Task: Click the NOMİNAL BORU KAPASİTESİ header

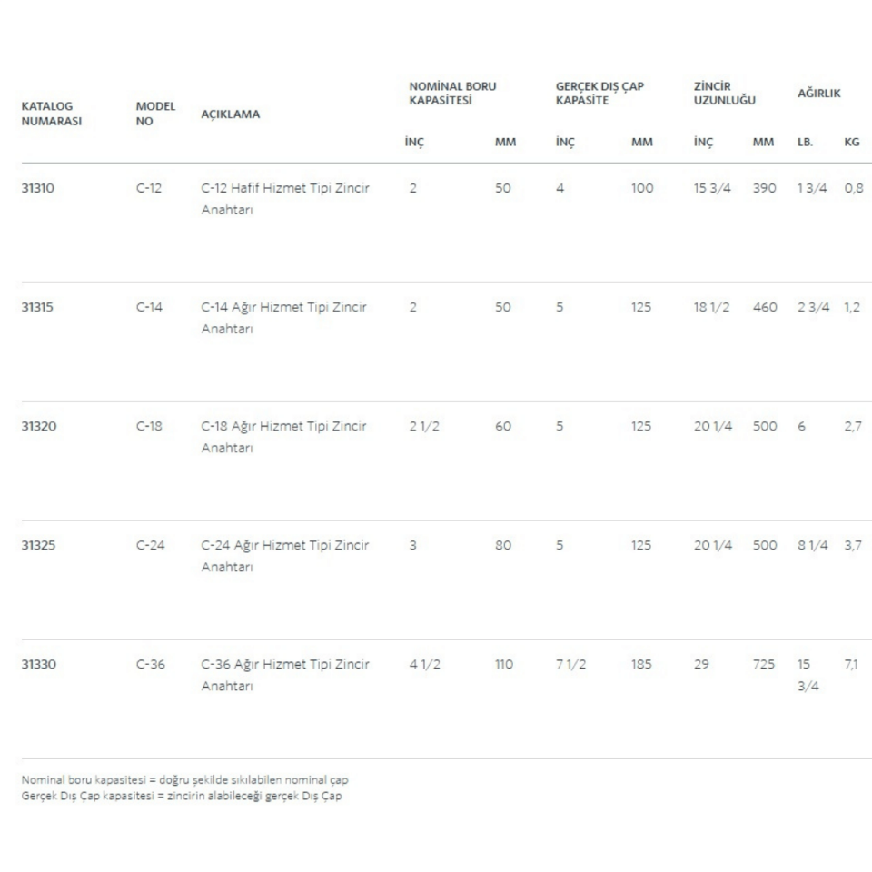Action: (452, 93)
